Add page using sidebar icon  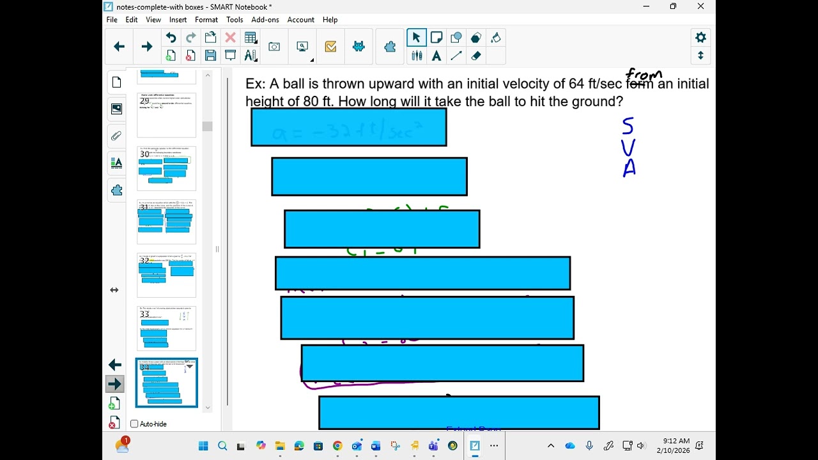(113, 404)
